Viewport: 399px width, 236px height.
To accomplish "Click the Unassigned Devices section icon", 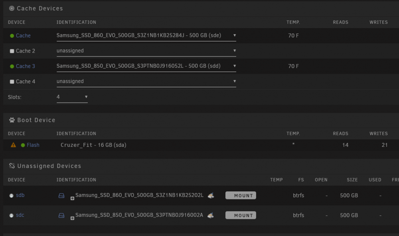I will click(x=12, y=166).
